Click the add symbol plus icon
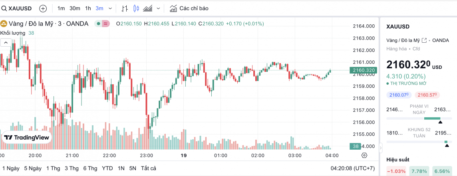 point(43,8)
